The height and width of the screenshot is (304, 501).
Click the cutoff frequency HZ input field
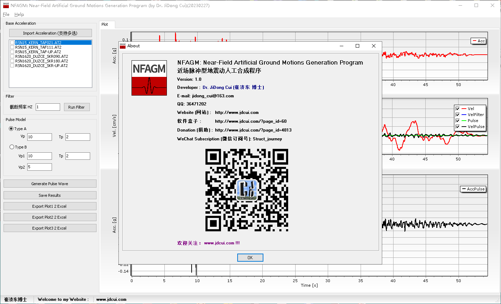click(x=48, y=107)
